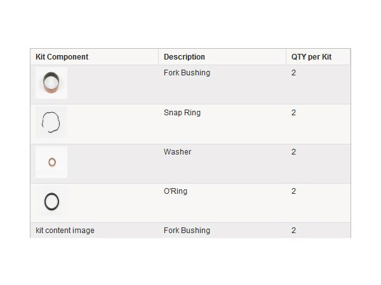Click the quantity 2 in O'Ring row
Image resolution: width=381 pixels, height=285 pixels.
click(x=293, y=191)
